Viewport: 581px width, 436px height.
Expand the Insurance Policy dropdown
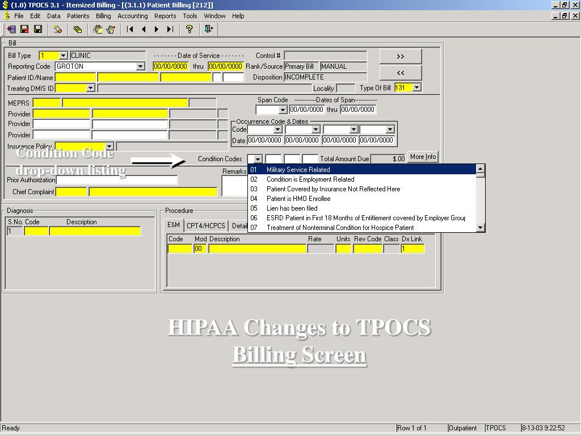[x=110, y=146]
